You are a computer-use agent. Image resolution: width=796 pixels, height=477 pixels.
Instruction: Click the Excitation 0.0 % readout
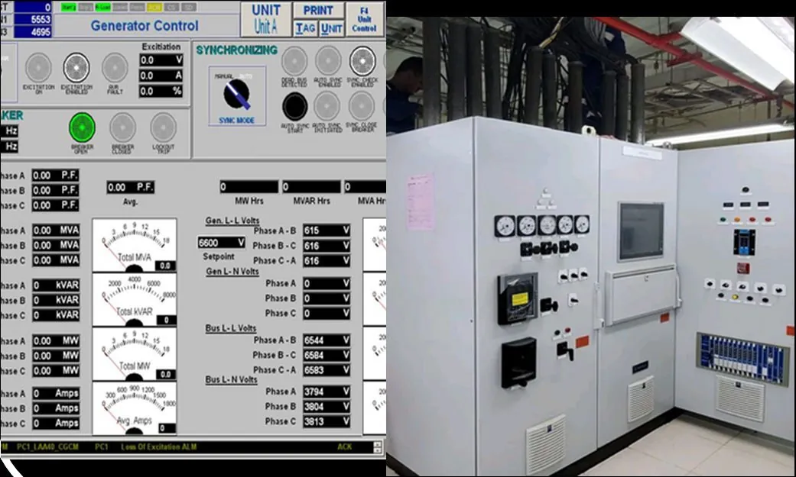tap(161, 92)
